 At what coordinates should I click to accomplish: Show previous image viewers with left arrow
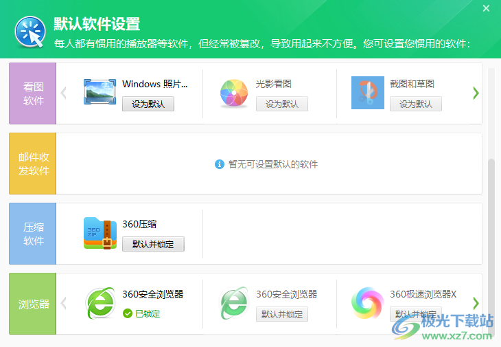point(64,93)
